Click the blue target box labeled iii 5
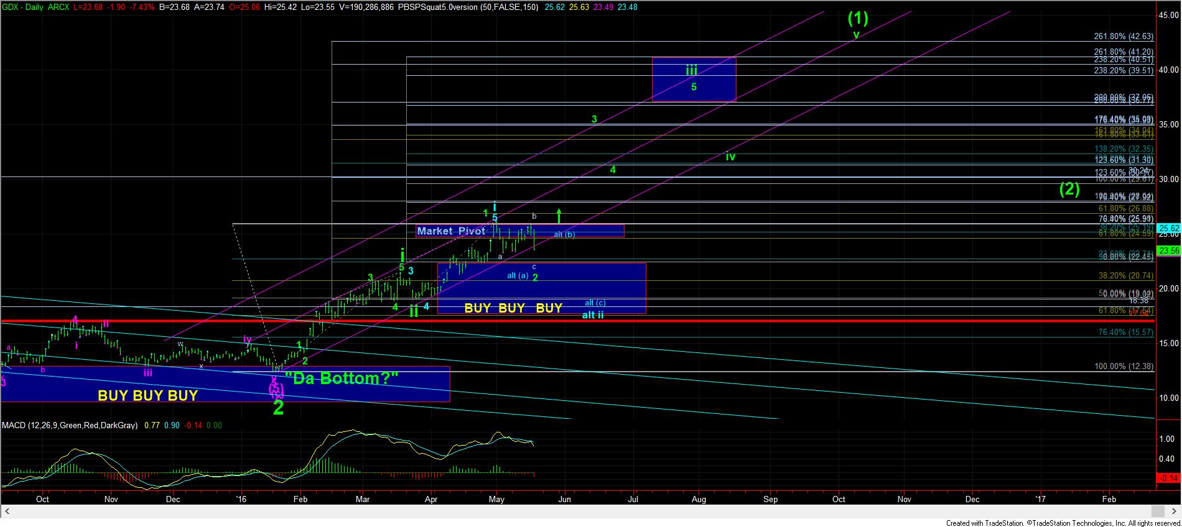Viewport: 1182px width, 527px height. tap(694, 79)
